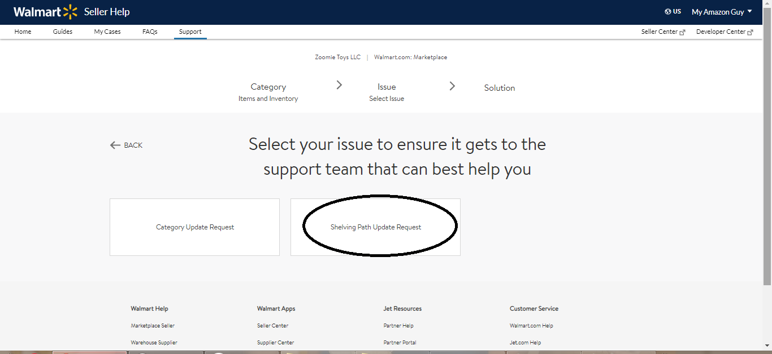
Task: Choose Shelving Path Update Request card
Action: [375, 227]
